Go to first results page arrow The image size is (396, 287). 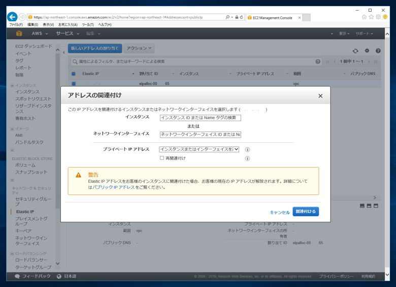328,62
